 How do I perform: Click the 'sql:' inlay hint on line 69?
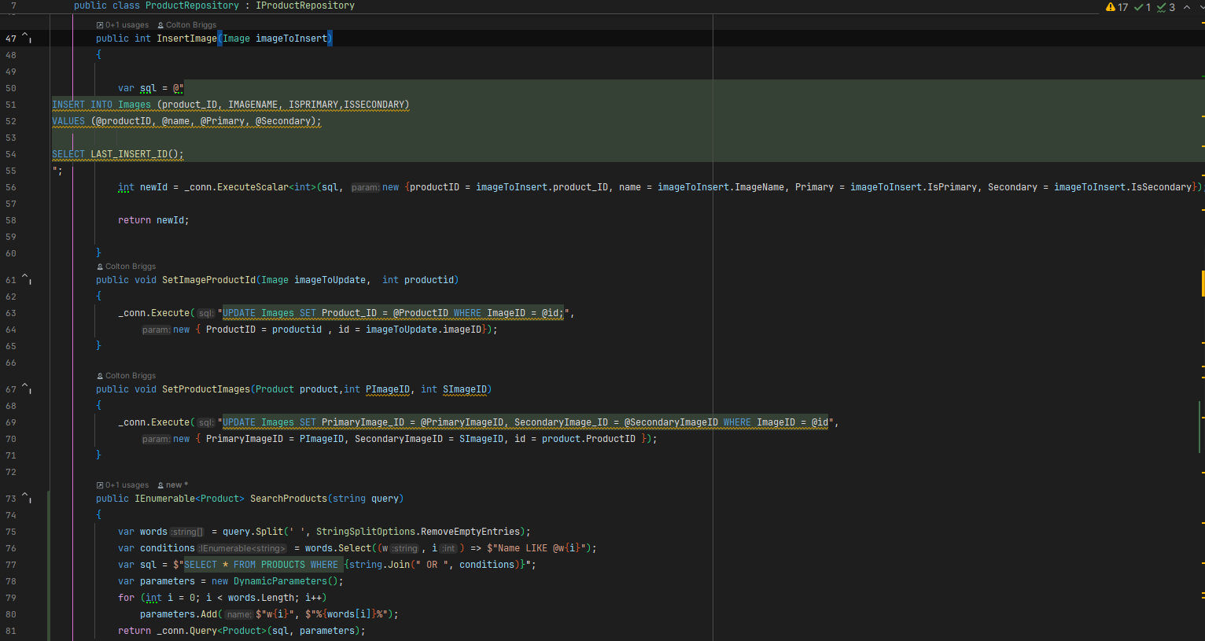pos(205,422)
